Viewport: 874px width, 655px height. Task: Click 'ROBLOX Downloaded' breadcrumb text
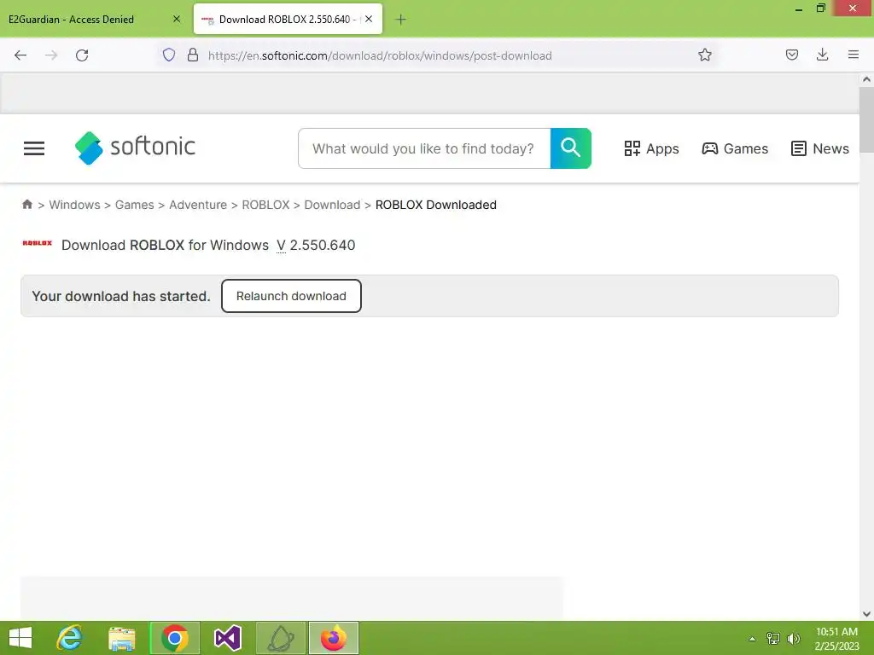436,205
